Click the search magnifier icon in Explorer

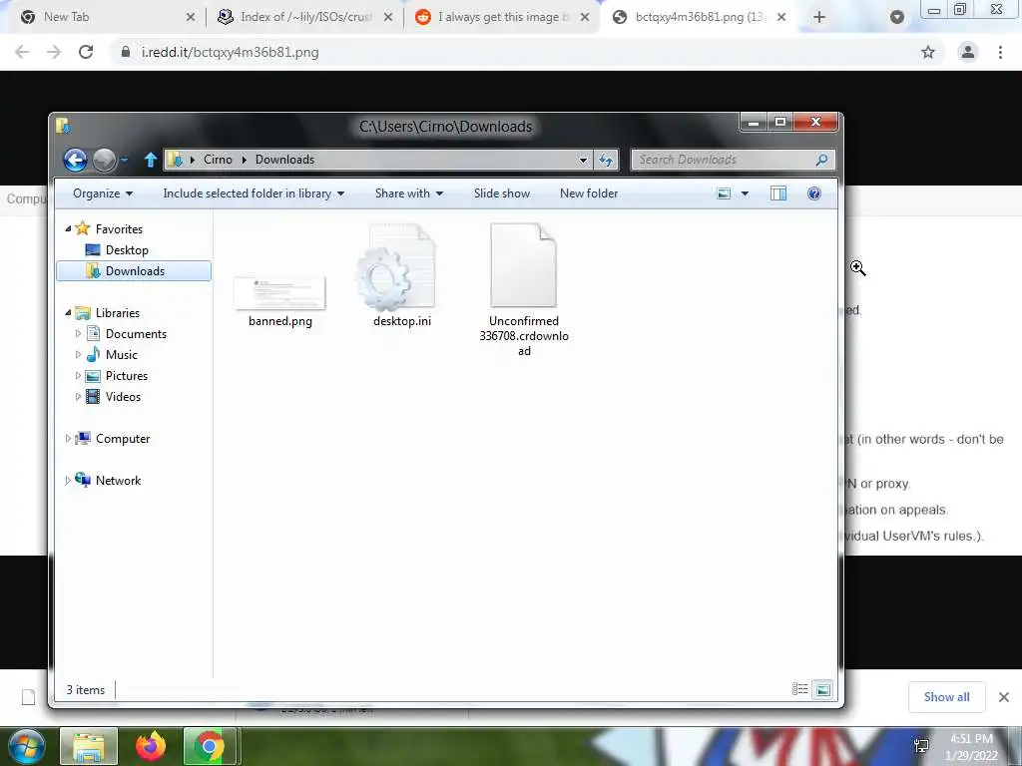[822, 160]
